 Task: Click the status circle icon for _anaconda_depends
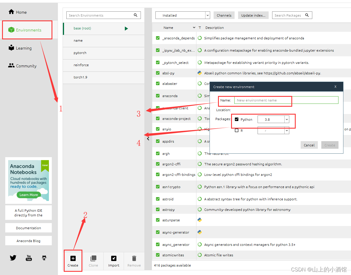(200, 38)
